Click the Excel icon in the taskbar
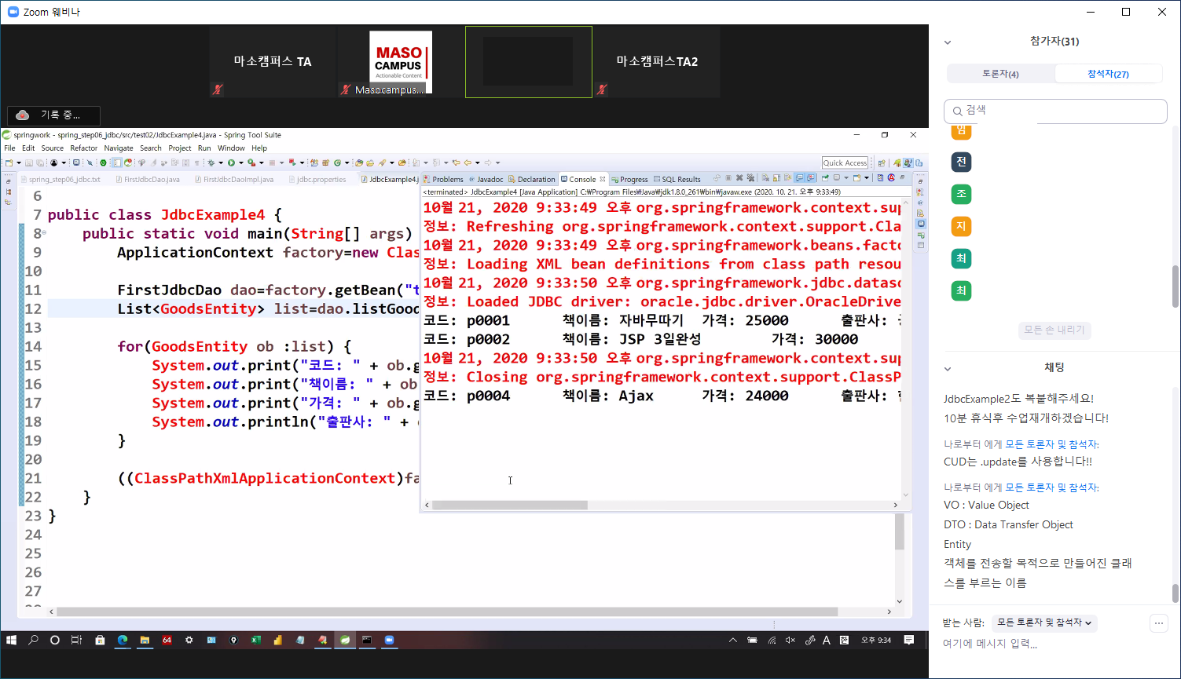This screenshot has height=679, width=1181. click(x=255, y=641)
